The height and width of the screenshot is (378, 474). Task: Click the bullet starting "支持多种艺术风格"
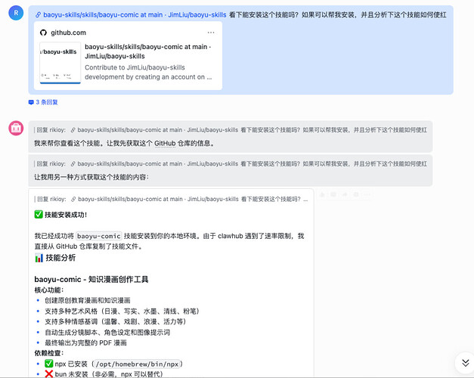(x=122, y=311)
